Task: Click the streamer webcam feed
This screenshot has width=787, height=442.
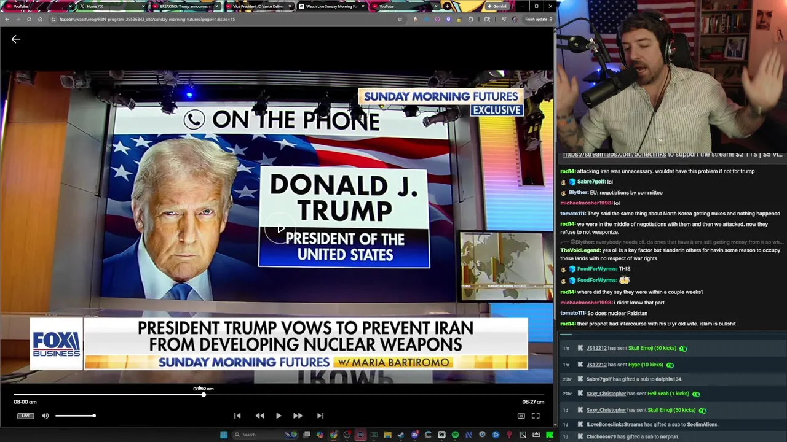Action: (671, 75)
